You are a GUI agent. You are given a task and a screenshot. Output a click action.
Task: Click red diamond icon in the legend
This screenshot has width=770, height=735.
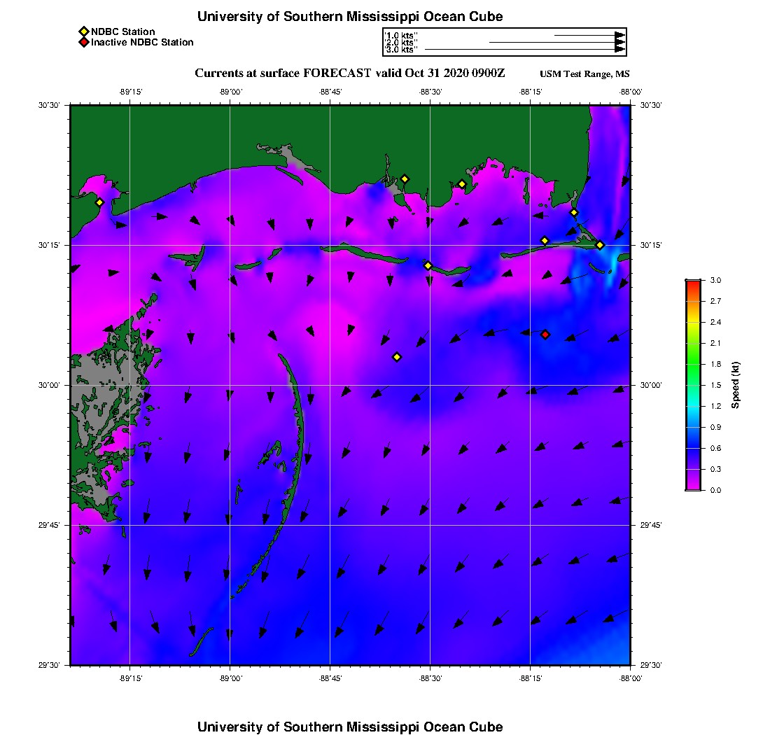coord(83,43)
